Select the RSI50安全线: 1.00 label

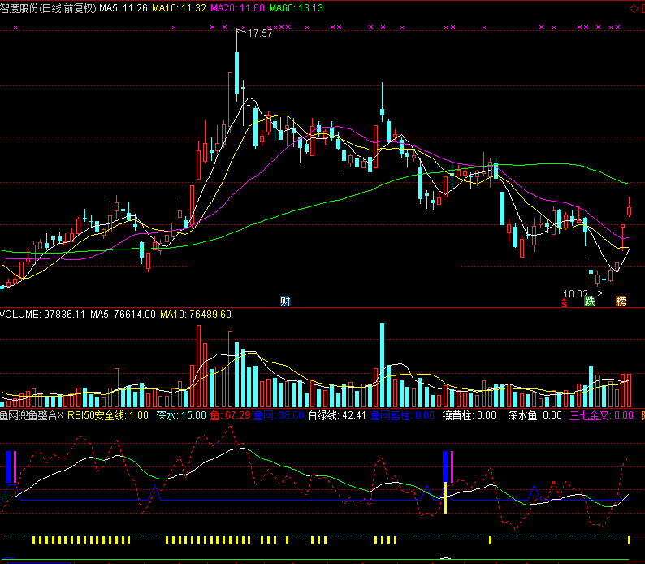[108, 415]
